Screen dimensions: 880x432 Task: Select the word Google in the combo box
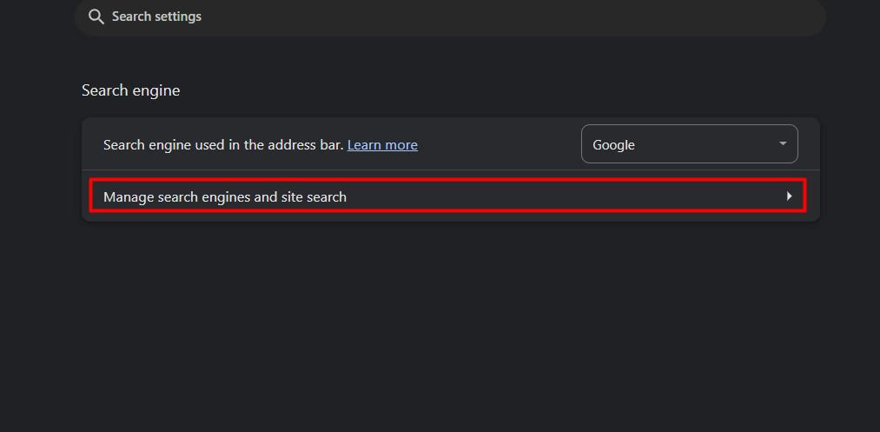point(613,145)
